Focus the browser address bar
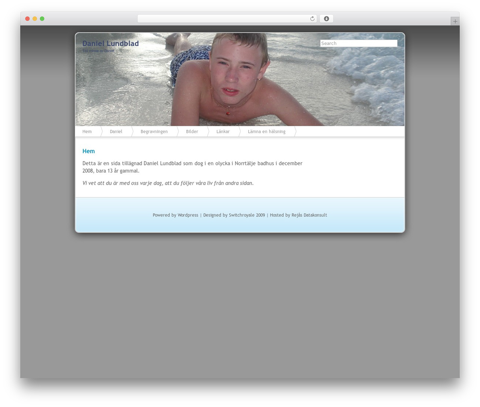 pyautogui.click(x=227, y=19)
